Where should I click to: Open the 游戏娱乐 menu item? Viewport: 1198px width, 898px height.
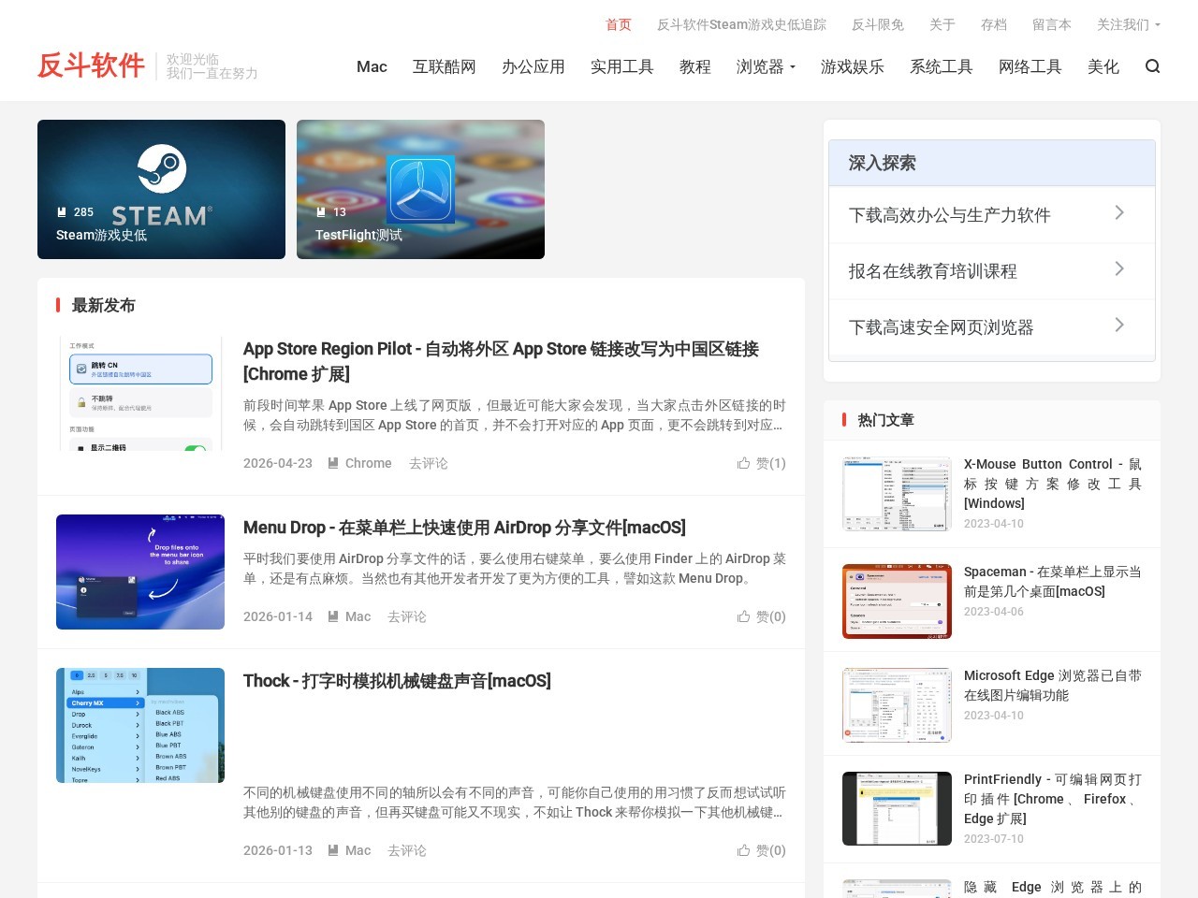pos(853,66)
